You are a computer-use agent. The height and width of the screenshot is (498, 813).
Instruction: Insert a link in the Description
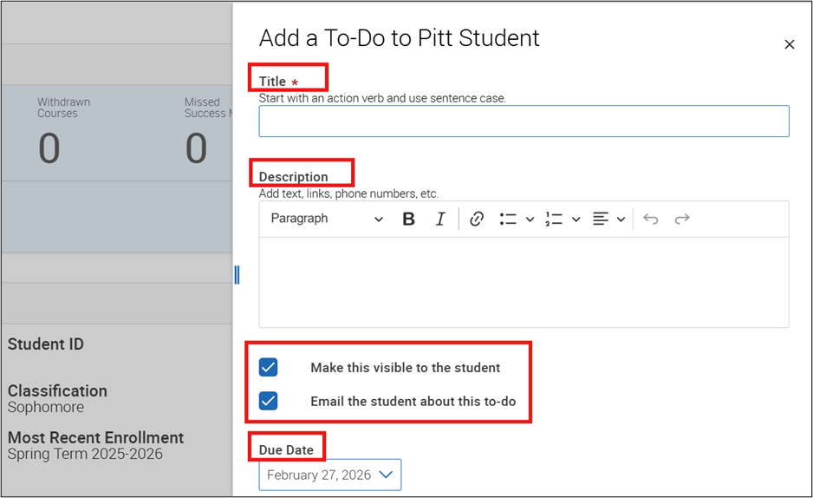coord(477,219)
